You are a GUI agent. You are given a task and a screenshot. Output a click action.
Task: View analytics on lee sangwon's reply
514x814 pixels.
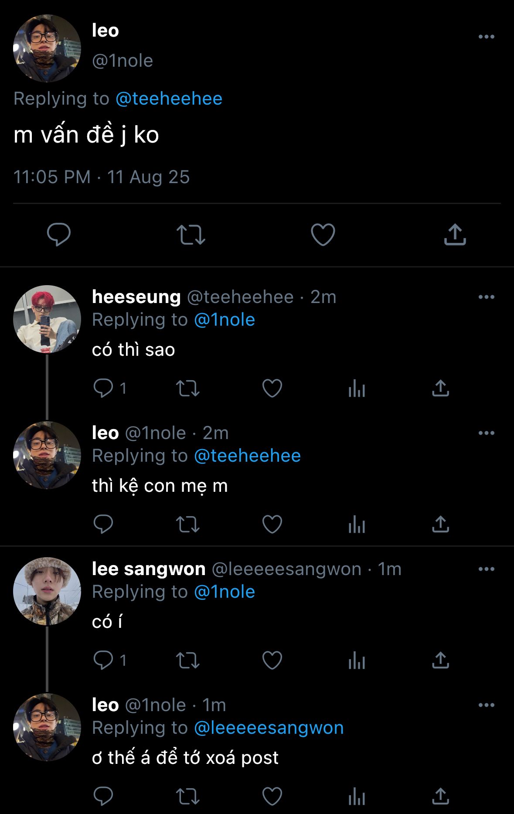click(357, 660)
